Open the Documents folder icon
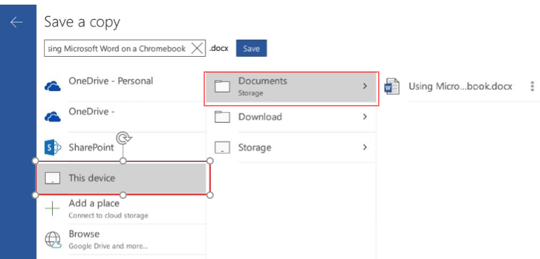 coord(222,86)
